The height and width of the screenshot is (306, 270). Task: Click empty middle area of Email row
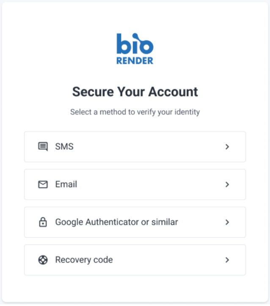coord(148,184)
